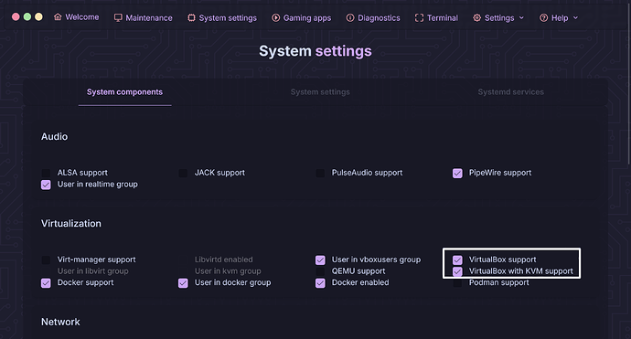Enable the JACK support checkbox

(x=183, y=173)
